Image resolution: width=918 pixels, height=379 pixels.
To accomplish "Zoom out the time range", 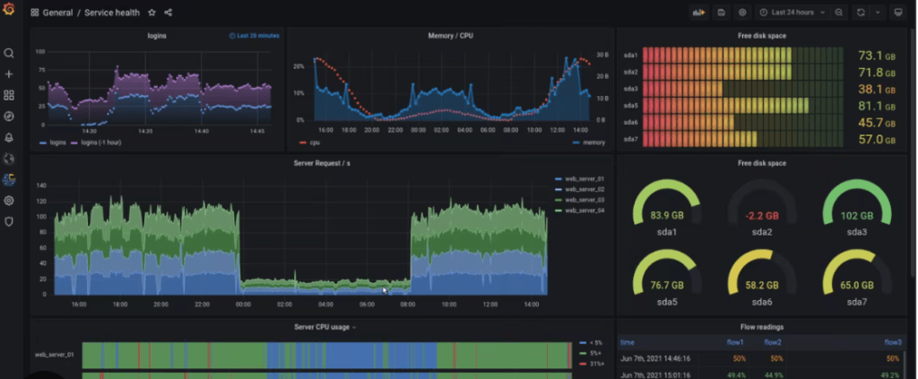I will pos(839,13).
